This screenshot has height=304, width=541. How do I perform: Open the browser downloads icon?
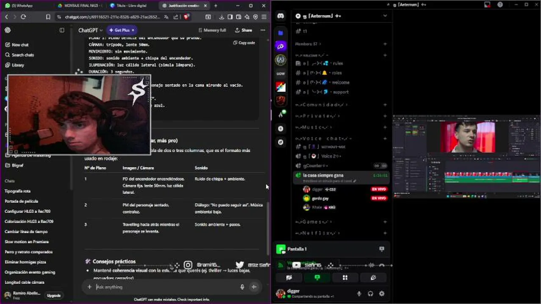click(221, 17)
